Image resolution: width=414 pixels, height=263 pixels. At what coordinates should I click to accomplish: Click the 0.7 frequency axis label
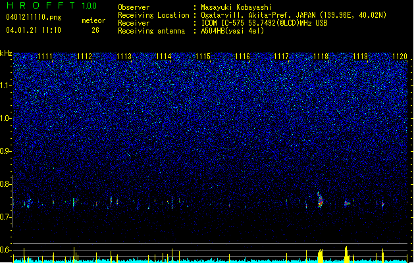[5, 217]
